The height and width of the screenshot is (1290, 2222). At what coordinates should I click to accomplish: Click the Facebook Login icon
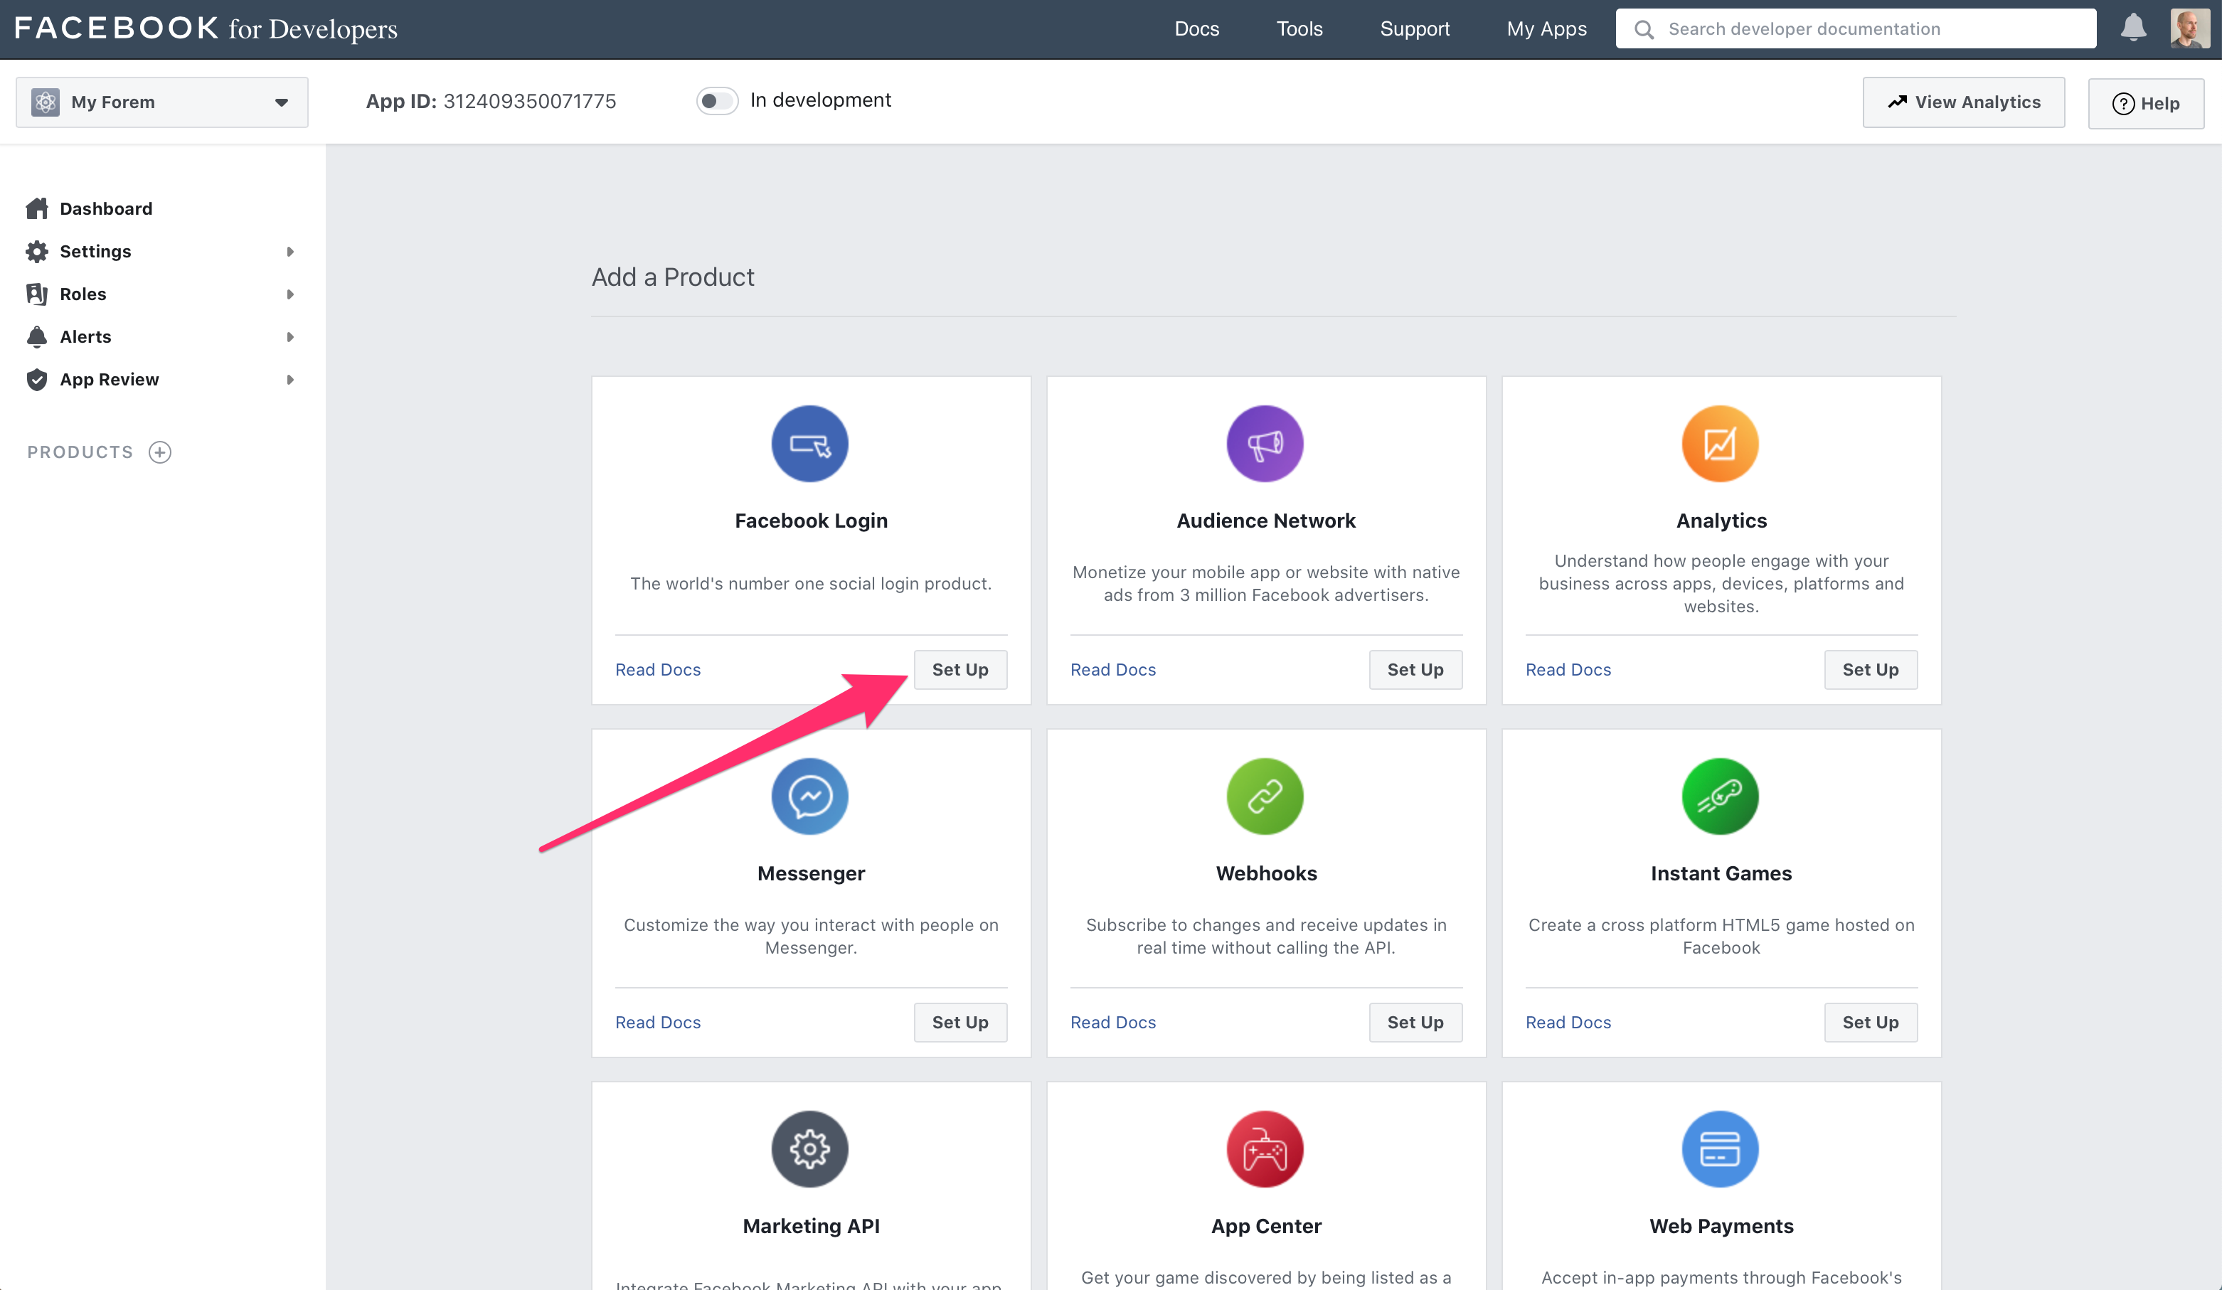(x=811, y=444)
